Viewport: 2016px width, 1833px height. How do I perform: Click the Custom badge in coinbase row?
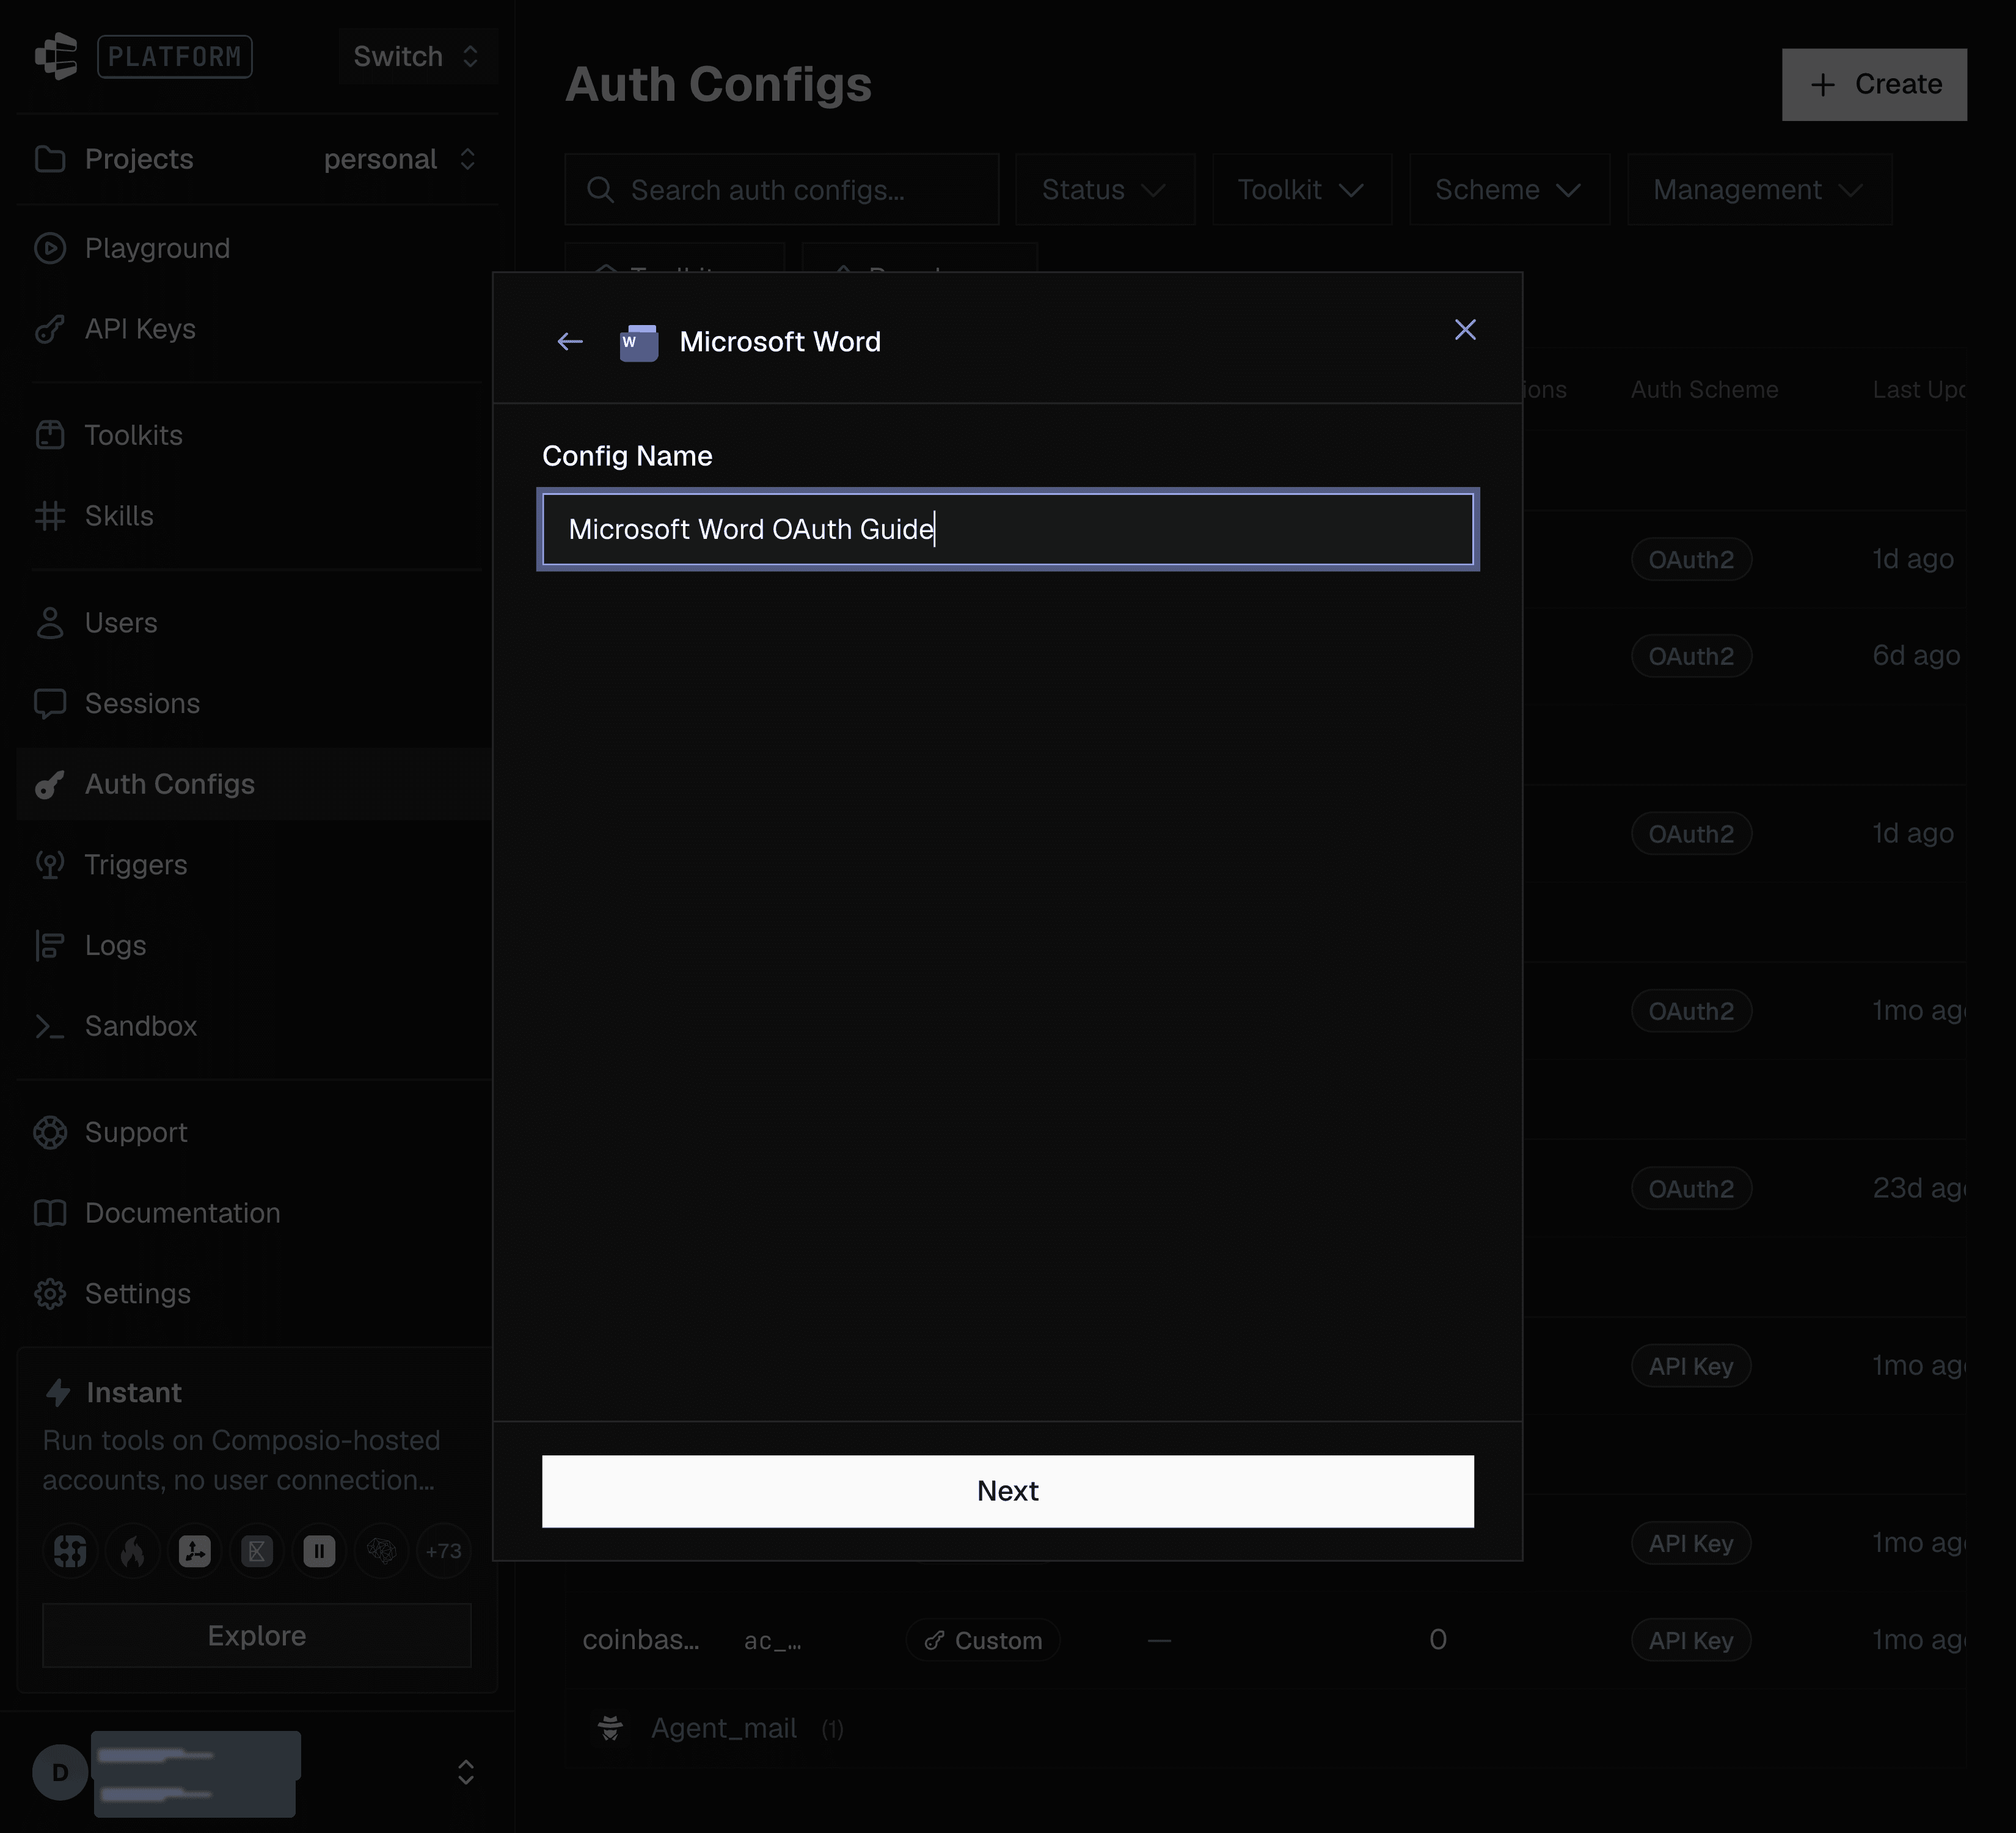(x=983, y=1640)
